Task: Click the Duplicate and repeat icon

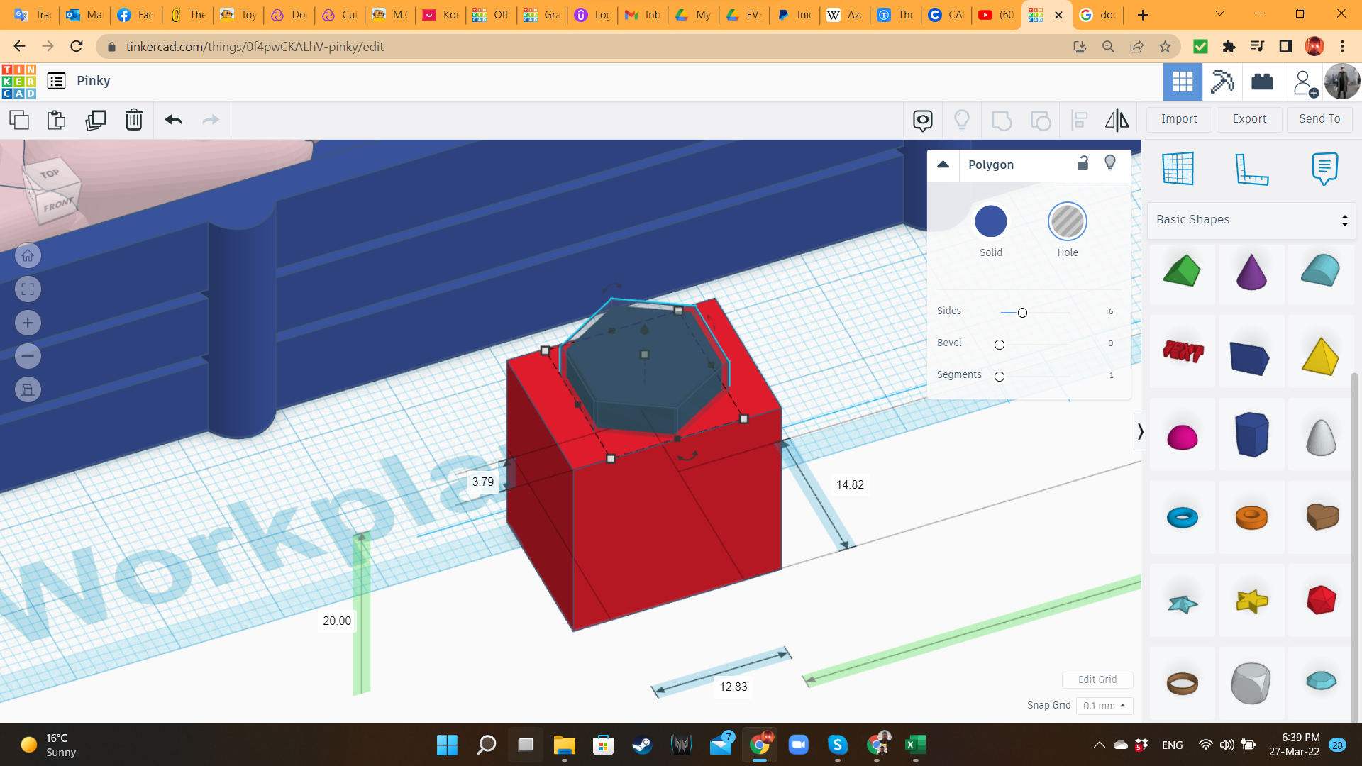Action: [x=95, y=120]
